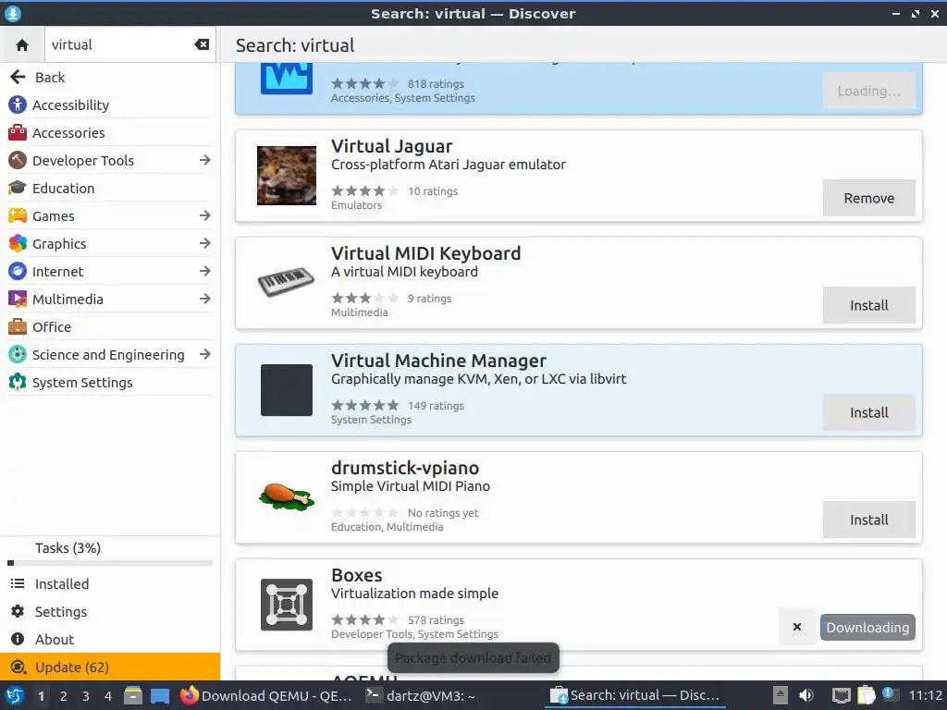
Task: Open the drumstick-vpiano icon
Action: 287,497
